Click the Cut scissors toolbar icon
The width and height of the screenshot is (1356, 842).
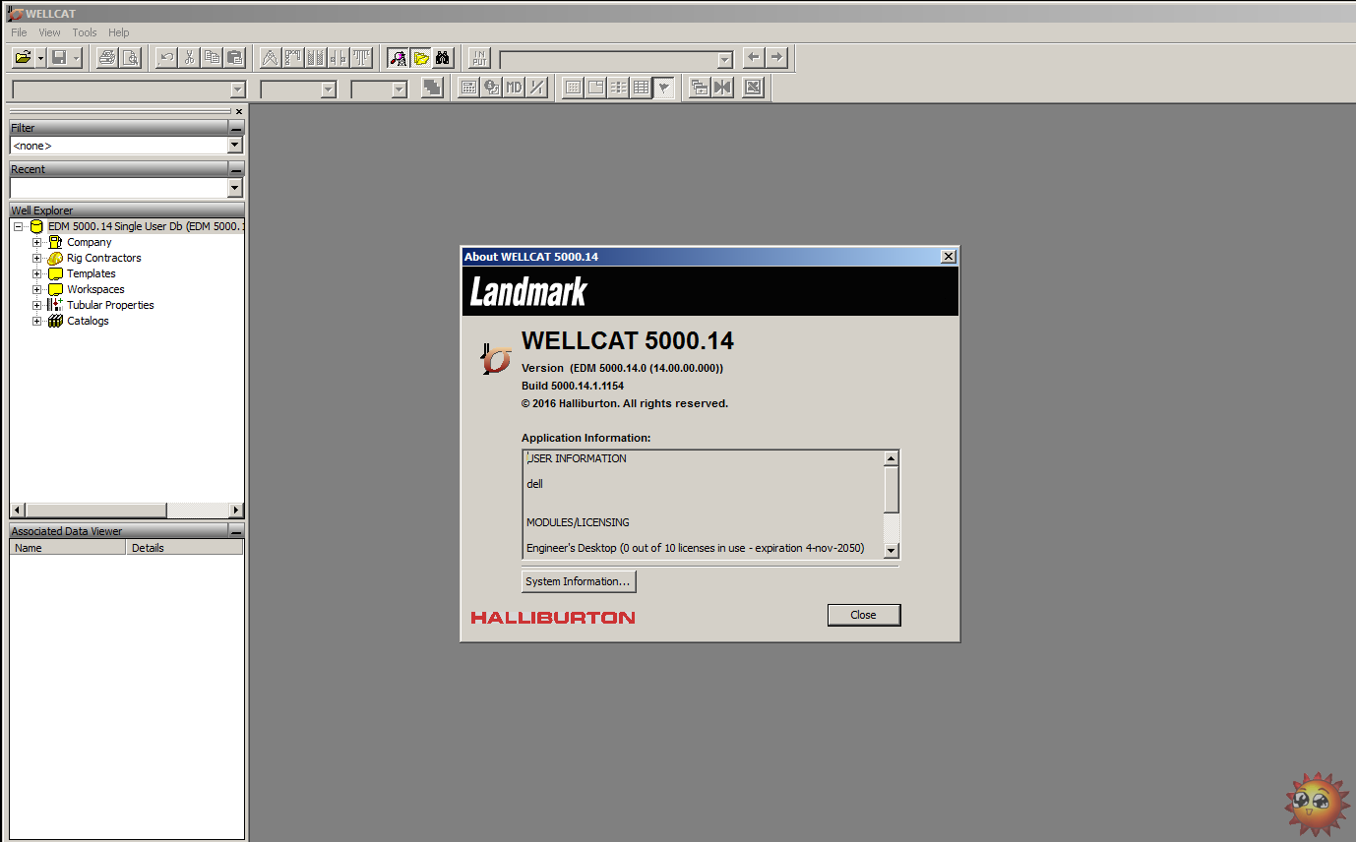189,58
